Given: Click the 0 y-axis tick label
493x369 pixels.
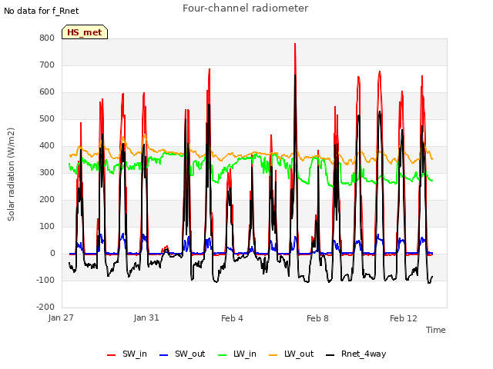Looking at the screenshot, I should click(52, 253).
